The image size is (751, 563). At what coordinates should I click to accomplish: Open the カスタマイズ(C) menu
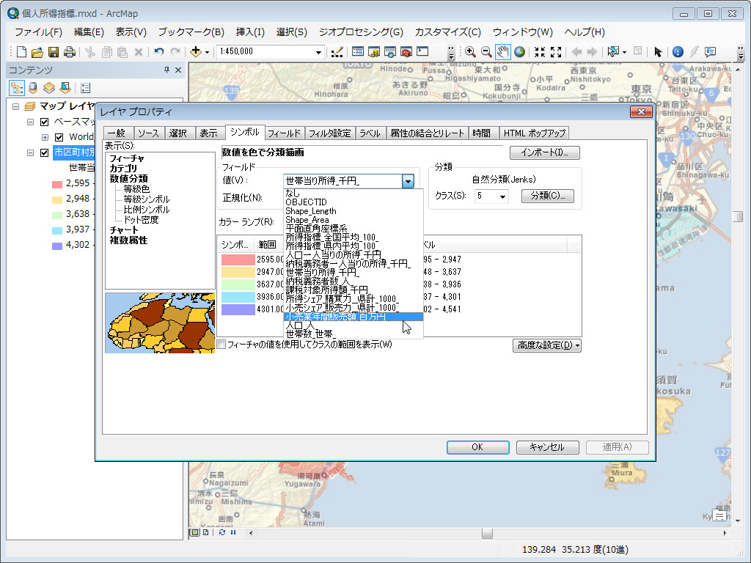(x=448, y=32)
